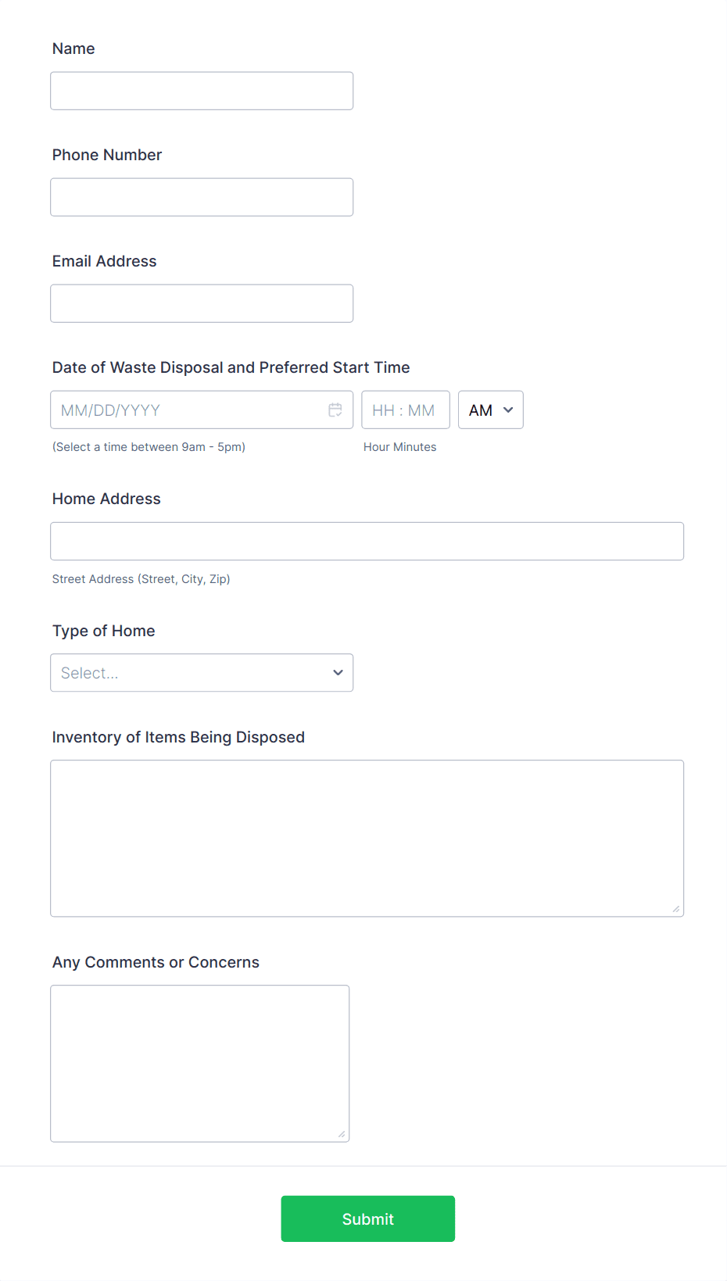Open the Type of Home selection dropdown
Viewport: 727px width, 1281px height.
click(x=202, y=672)
